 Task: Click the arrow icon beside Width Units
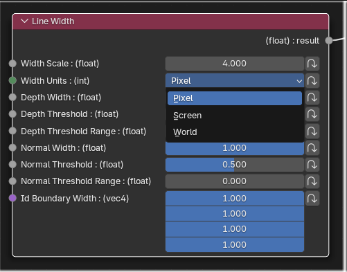tap(312, 81)
